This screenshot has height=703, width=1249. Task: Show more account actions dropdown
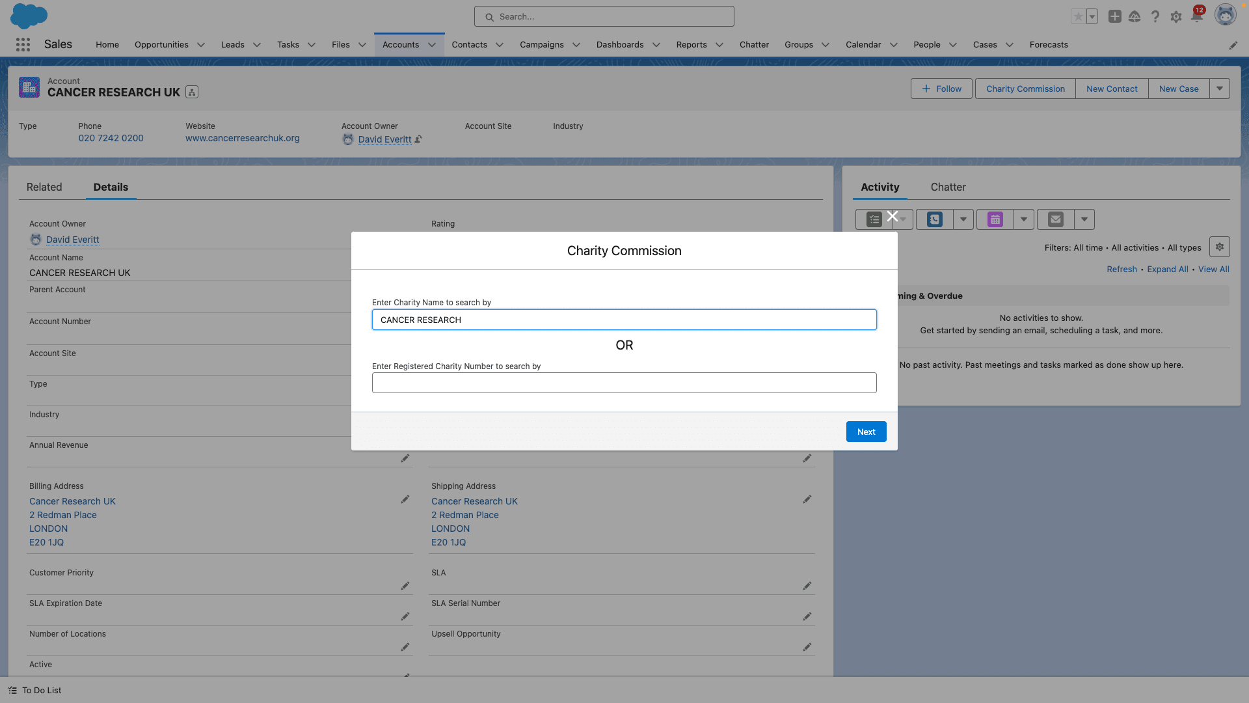coord(1220,89)
